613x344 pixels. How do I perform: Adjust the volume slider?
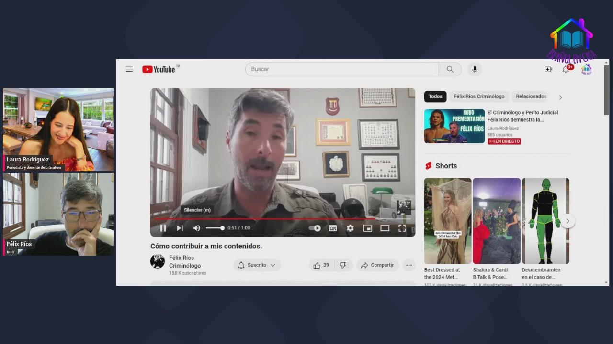point(215,228)
